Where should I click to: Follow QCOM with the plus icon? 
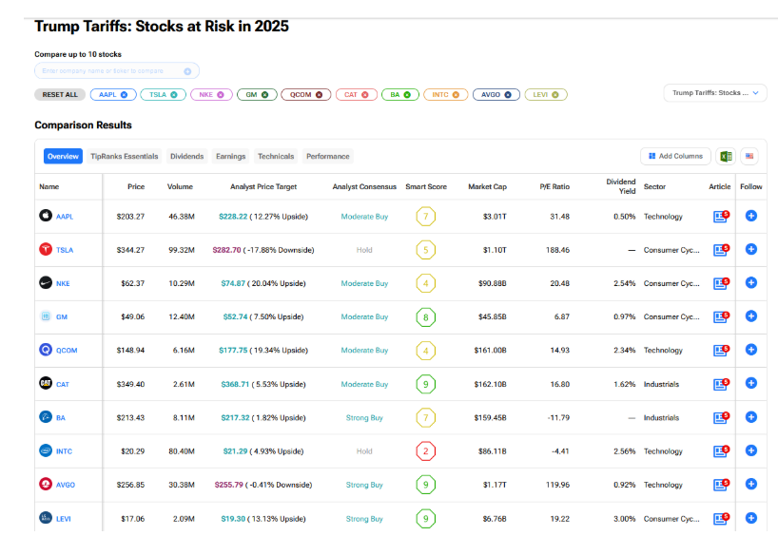(751, 350)
